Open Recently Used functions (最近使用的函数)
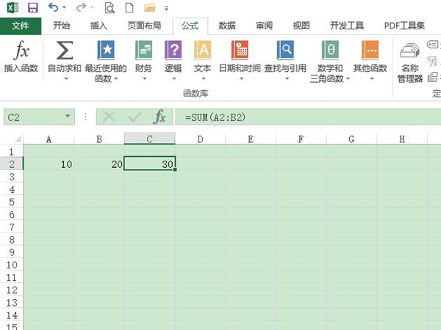Image resolution: width=441 pixels, height=330 pixels. coord(106,51)
